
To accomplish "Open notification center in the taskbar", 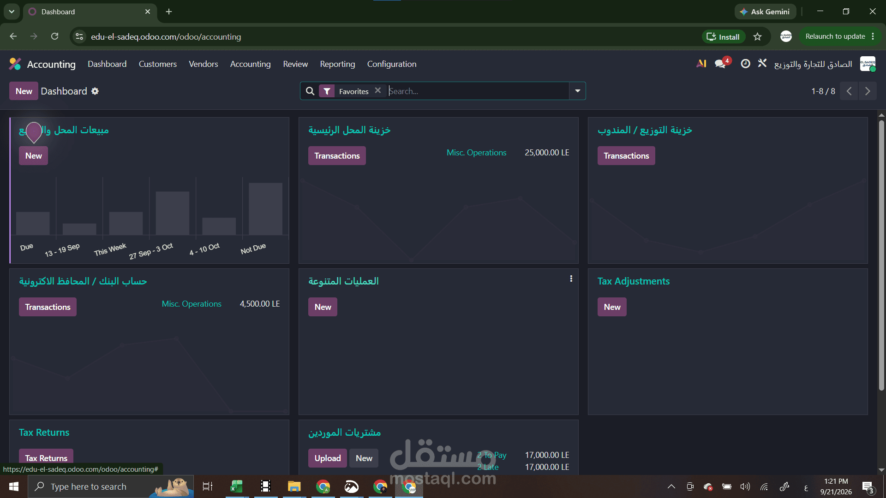I will (868, 487).
